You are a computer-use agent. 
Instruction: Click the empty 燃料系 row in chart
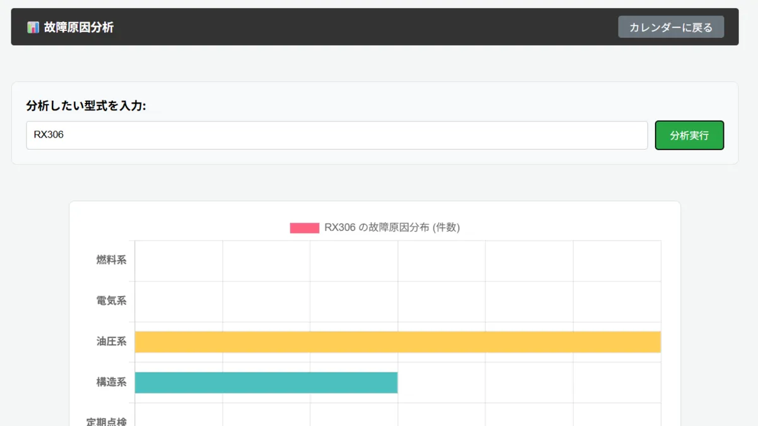[x=397, y=261]
